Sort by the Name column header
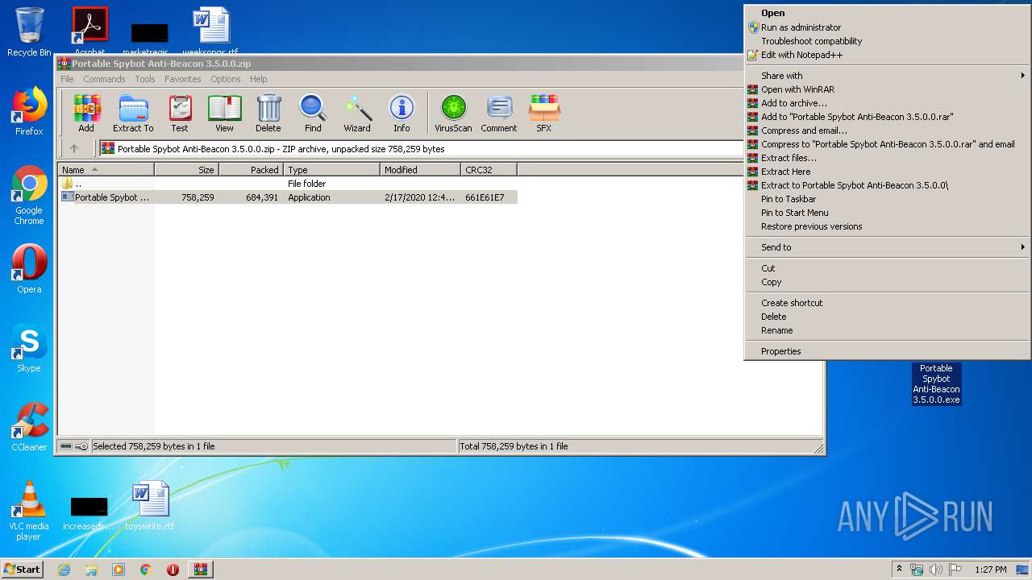 tap(106, 170)
